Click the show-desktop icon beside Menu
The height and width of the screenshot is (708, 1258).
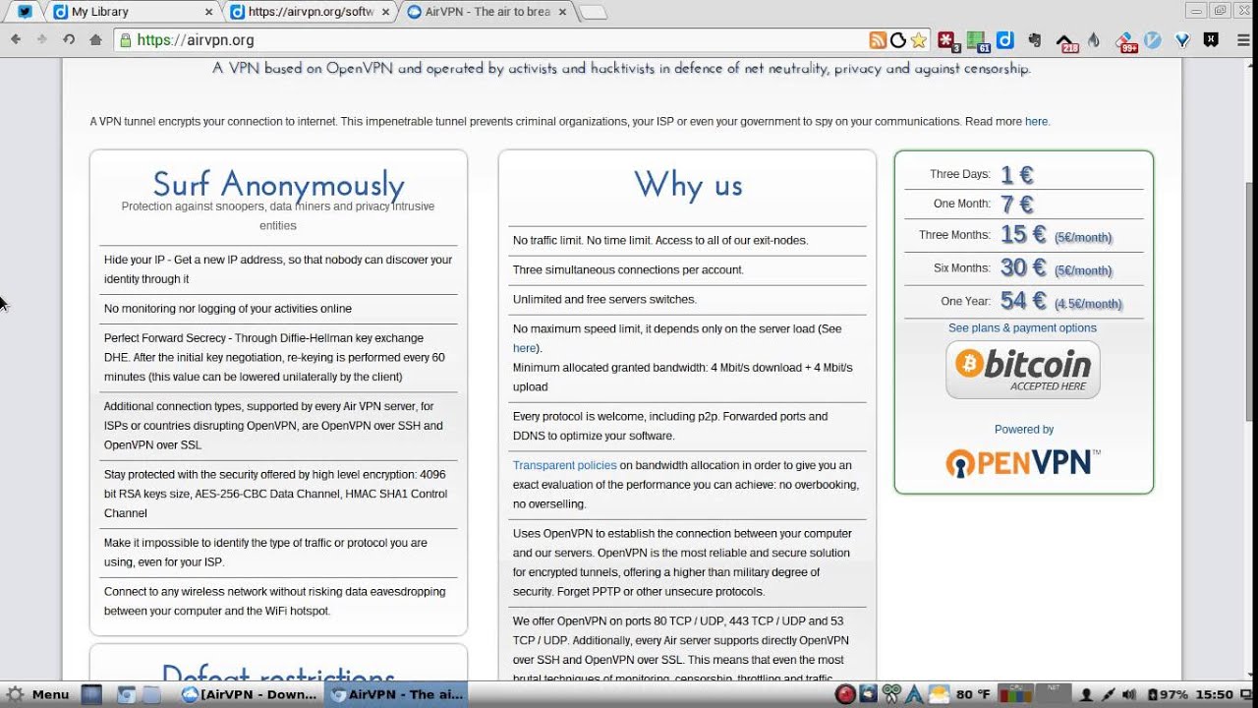point(91,694)
